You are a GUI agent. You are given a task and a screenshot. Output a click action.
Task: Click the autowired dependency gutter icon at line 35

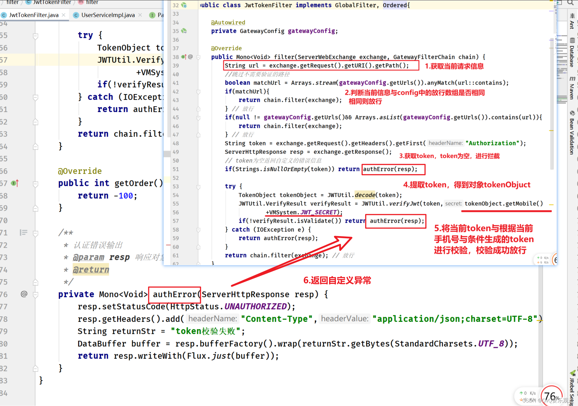pos(184,31)
